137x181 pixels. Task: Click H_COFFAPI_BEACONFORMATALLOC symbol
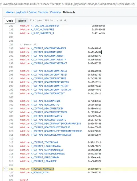coord(49,71)
